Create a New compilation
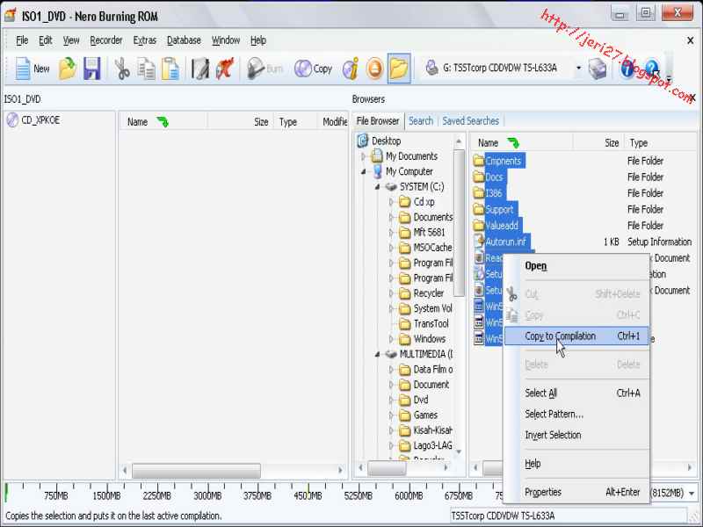703x527 pixels. click(x=33, y=69)
